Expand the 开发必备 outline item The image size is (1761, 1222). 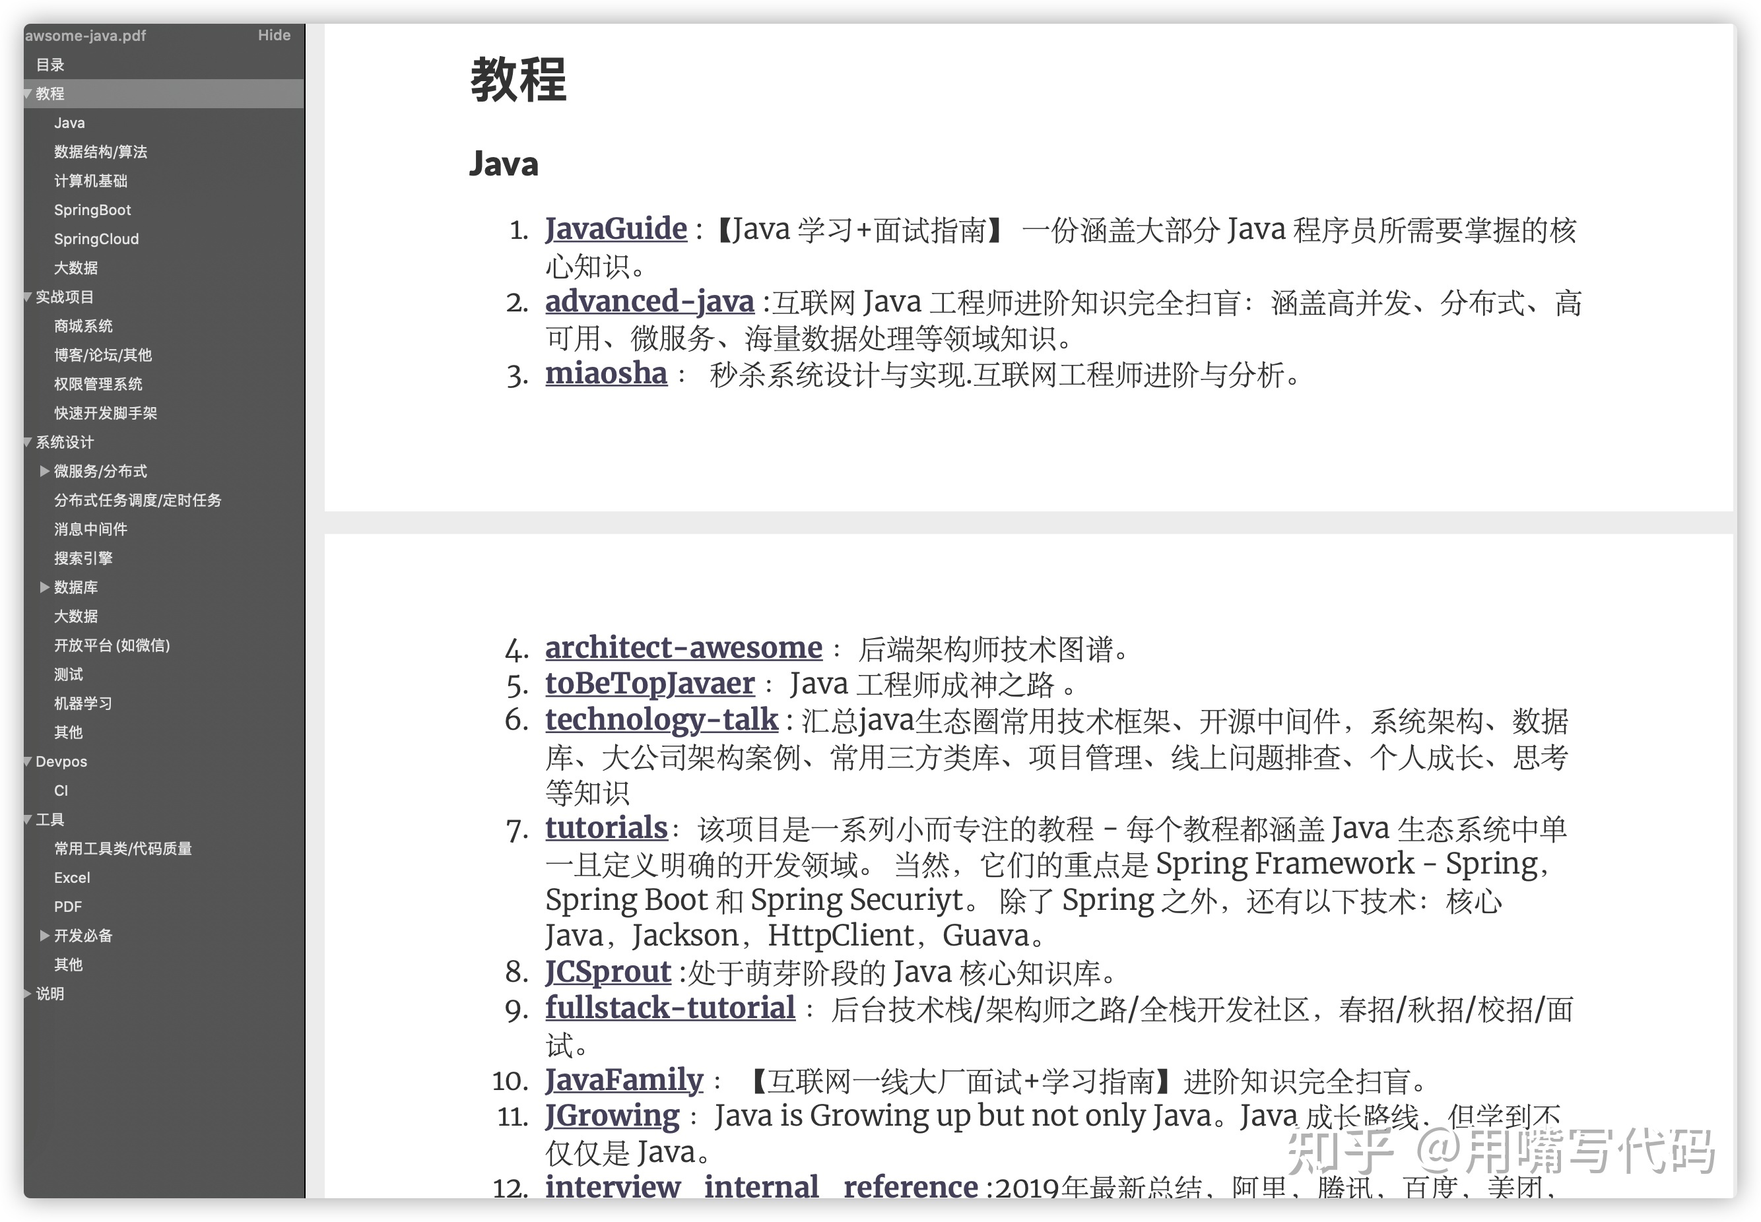click(44, 936)
